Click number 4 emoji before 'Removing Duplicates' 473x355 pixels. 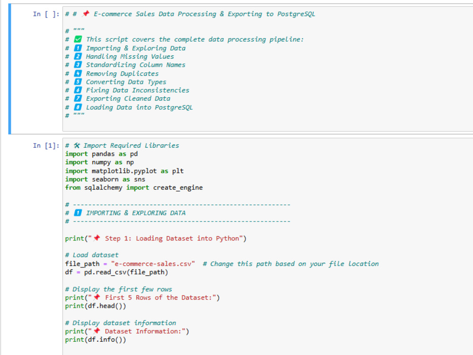click(x=78, y=73)
